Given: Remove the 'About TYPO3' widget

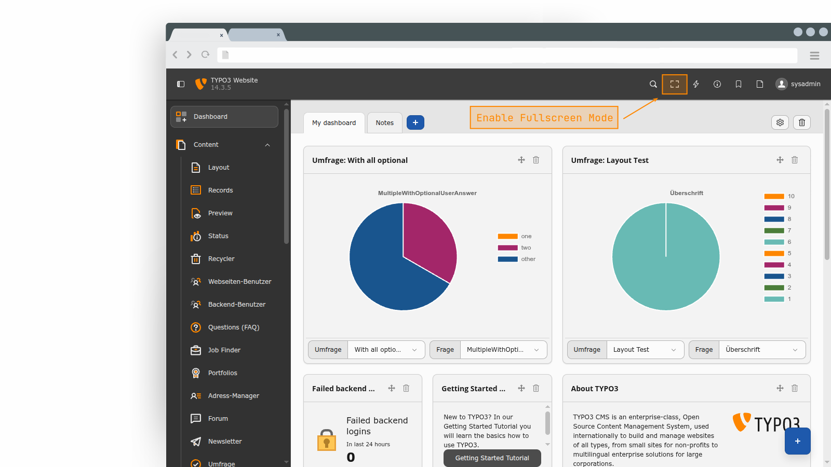Looking at the screenshot, I should coord(795,388).
